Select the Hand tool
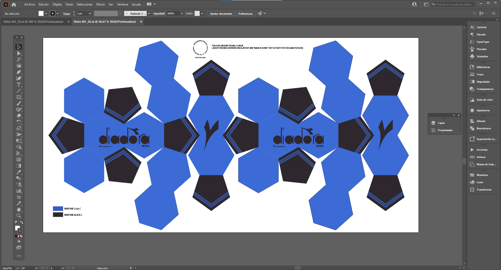Screen dimensions: 501x270 pyautogui.click(x=19, y=210)
